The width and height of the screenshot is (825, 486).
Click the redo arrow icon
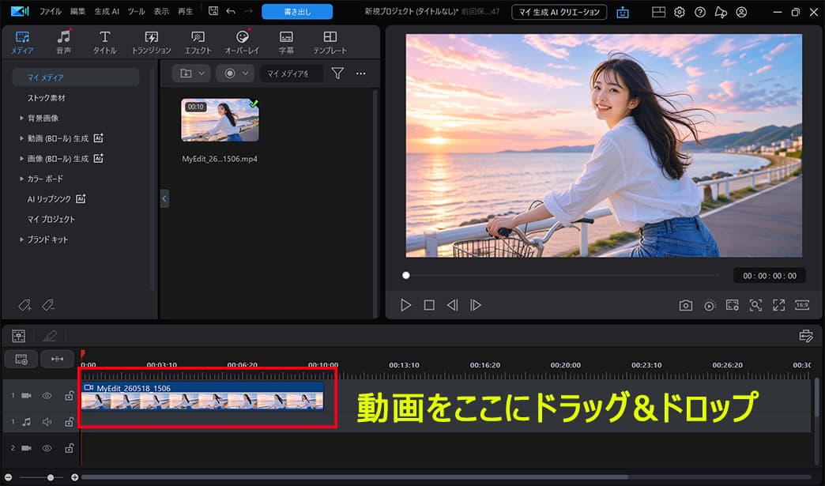pos(248,11)
